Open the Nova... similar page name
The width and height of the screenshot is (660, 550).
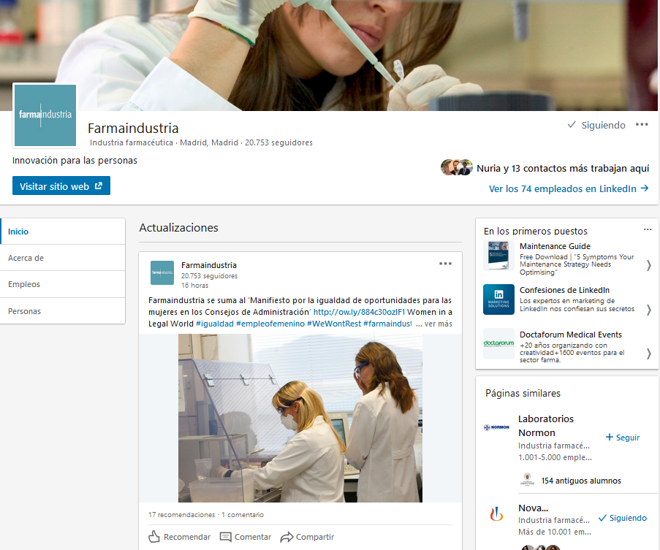[x=533, y=508]
